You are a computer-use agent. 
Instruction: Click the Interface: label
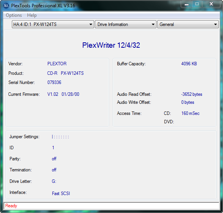pos(18,192)
